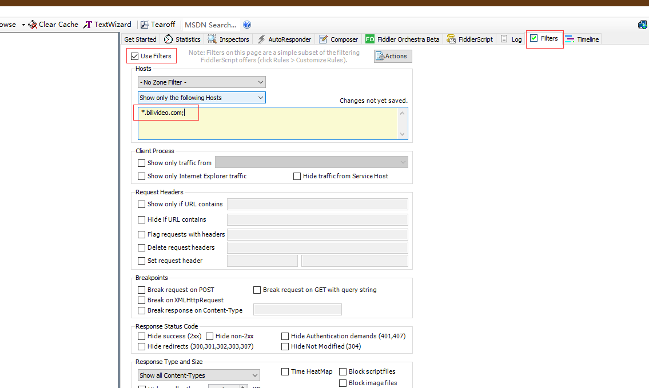This screenshot has width=649, height=388.
Task: Switch to the Timeline tab
Action: (582, 39)
